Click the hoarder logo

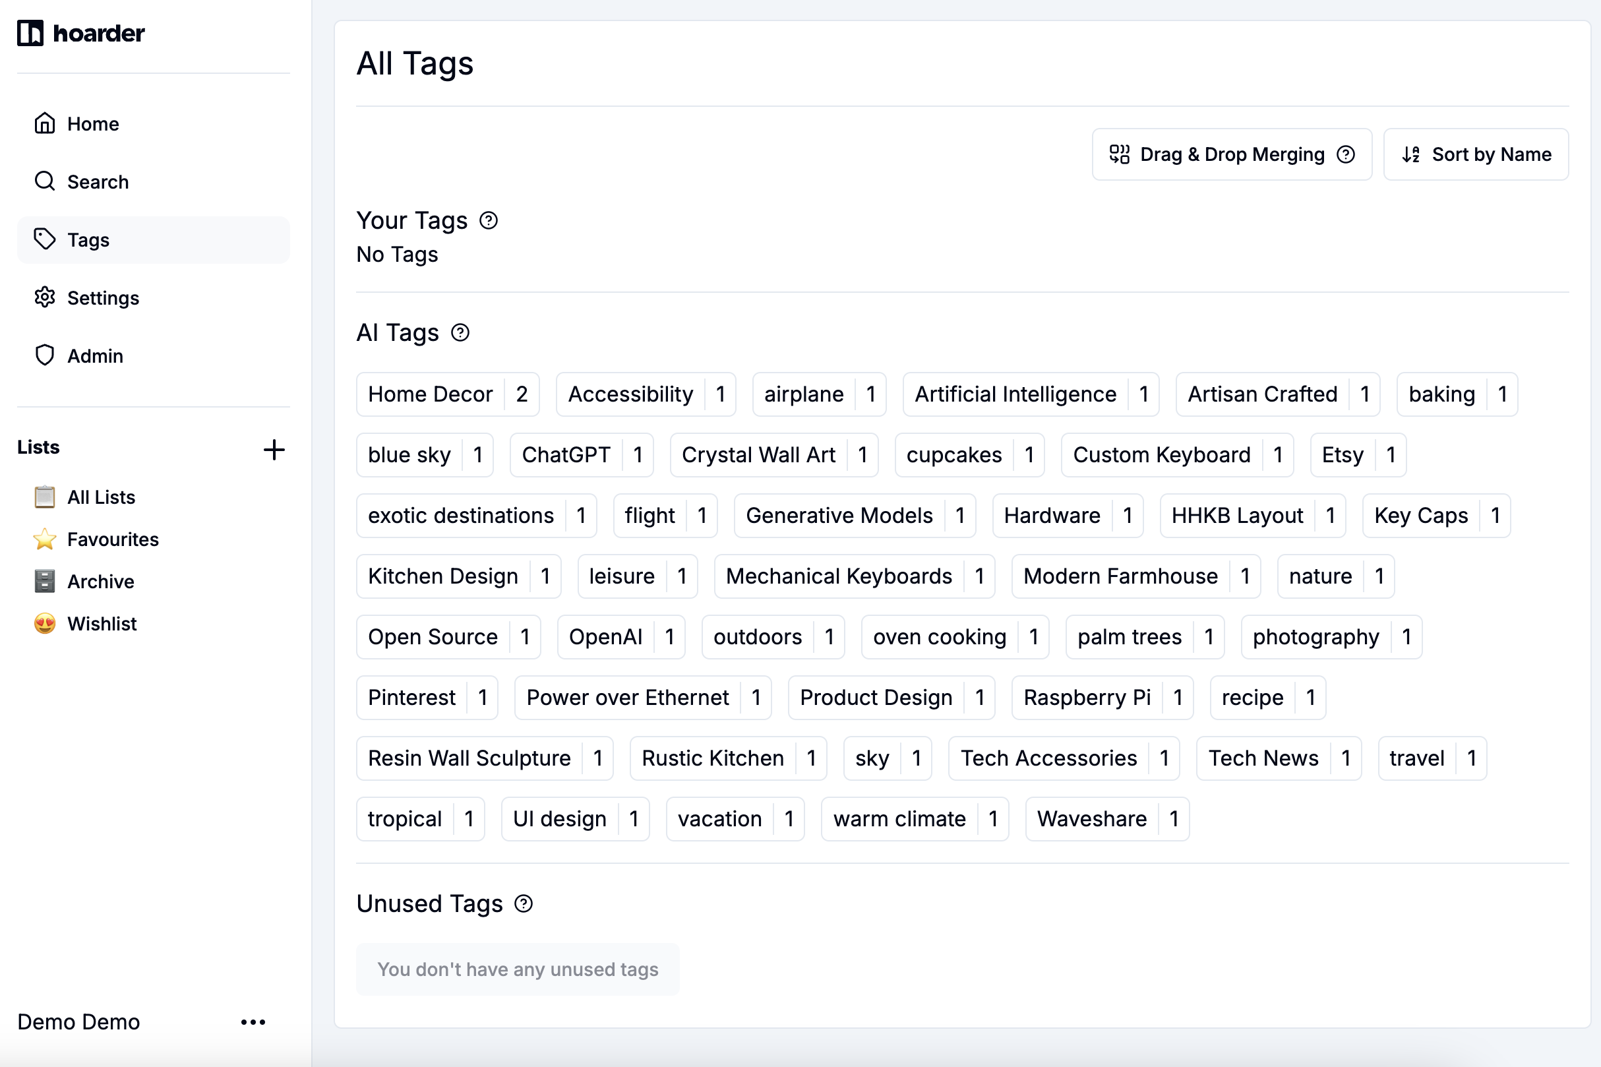(x=80, y=33)
